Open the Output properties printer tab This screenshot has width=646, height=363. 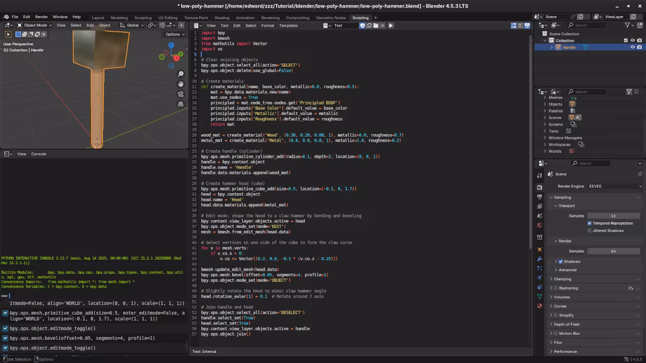540,197
